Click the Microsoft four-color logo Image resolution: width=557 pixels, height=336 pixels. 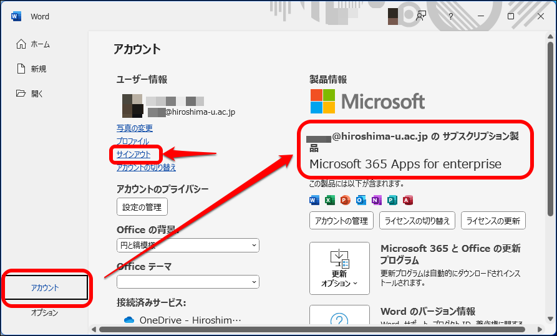[x=322, y=101]
